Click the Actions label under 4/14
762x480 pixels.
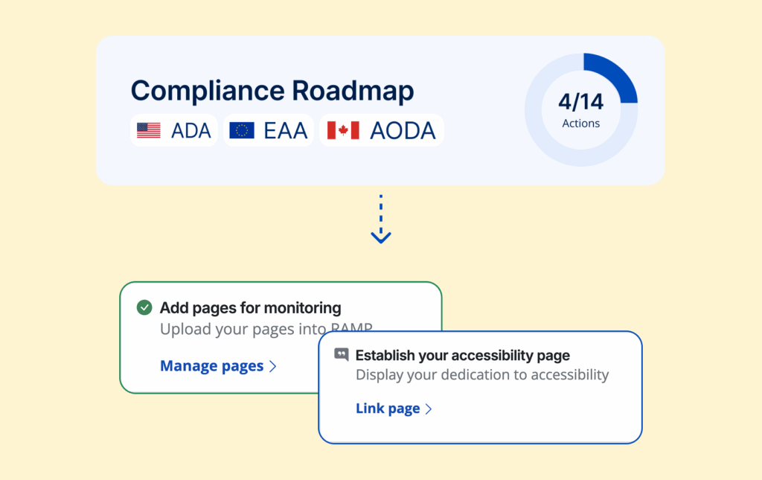pos(580,124)
